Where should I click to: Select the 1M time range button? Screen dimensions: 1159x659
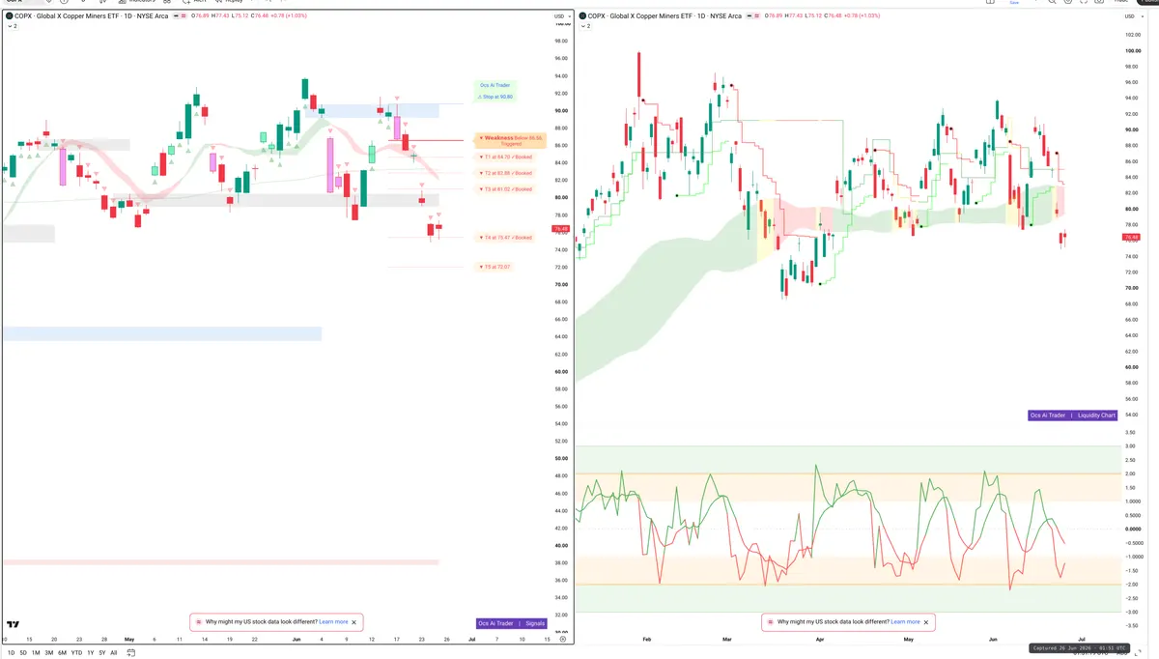click(36, 653)
